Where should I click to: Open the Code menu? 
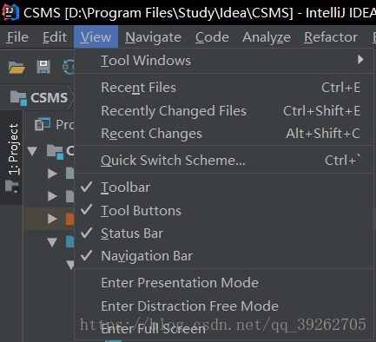tap(212, 37)
